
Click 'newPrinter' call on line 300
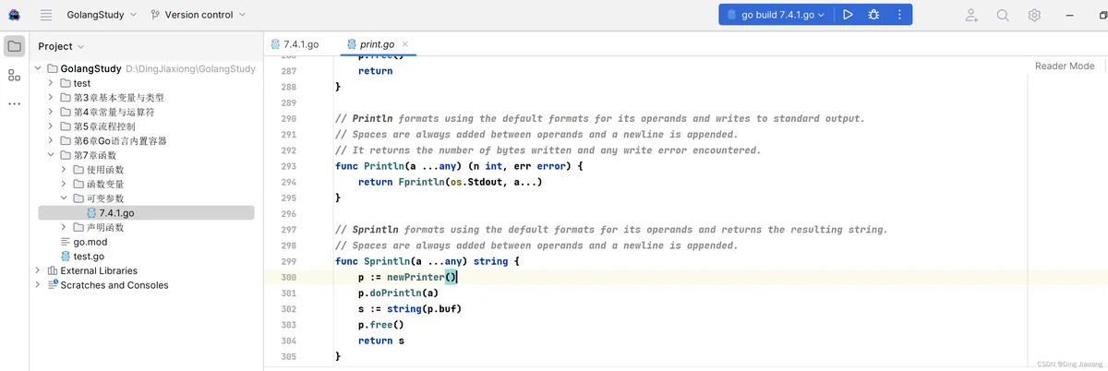pyautogui.click(x=416, y=277)
